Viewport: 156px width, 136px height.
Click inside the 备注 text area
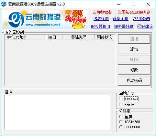(57, 112)
